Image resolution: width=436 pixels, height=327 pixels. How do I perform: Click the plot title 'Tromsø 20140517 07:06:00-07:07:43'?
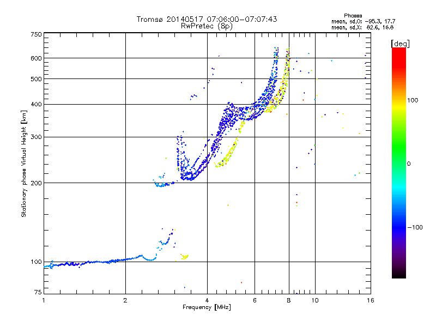click(x=207, y=19)
